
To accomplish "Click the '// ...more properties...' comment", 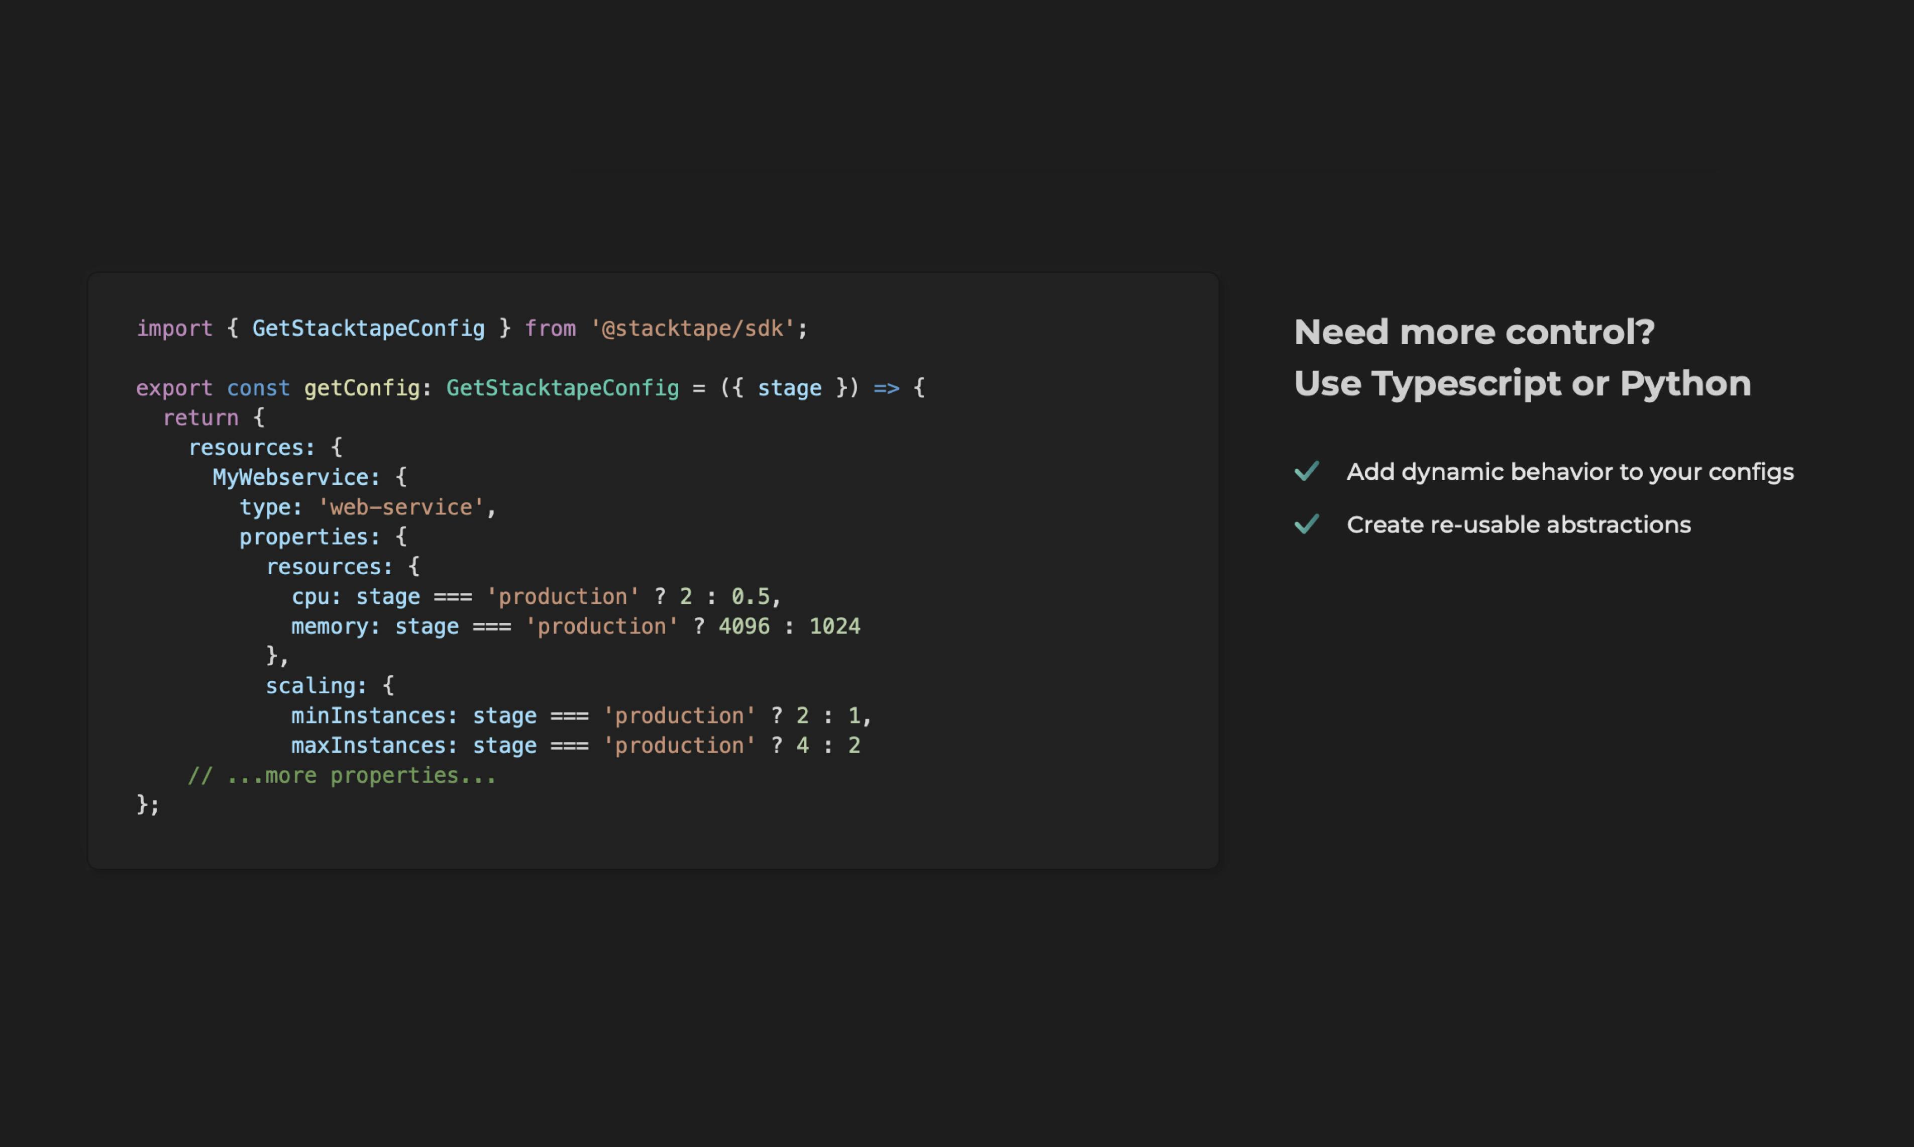I will point(342,775).
